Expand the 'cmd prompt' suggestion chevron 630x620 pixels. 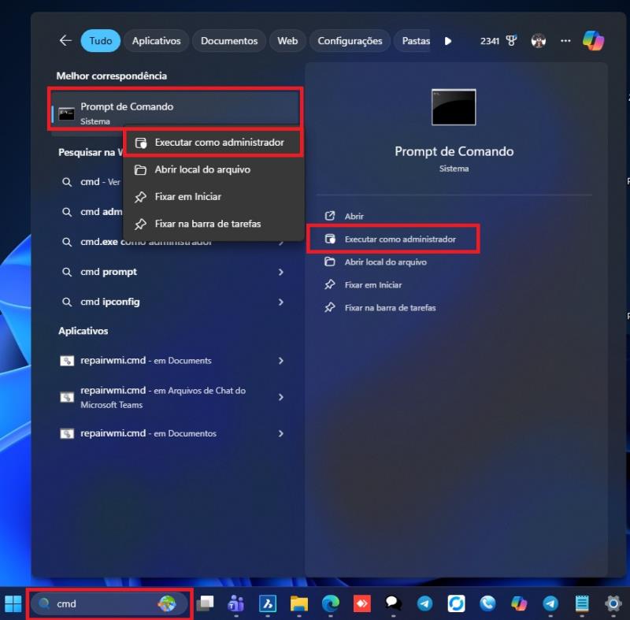click(x=281, y=272)
